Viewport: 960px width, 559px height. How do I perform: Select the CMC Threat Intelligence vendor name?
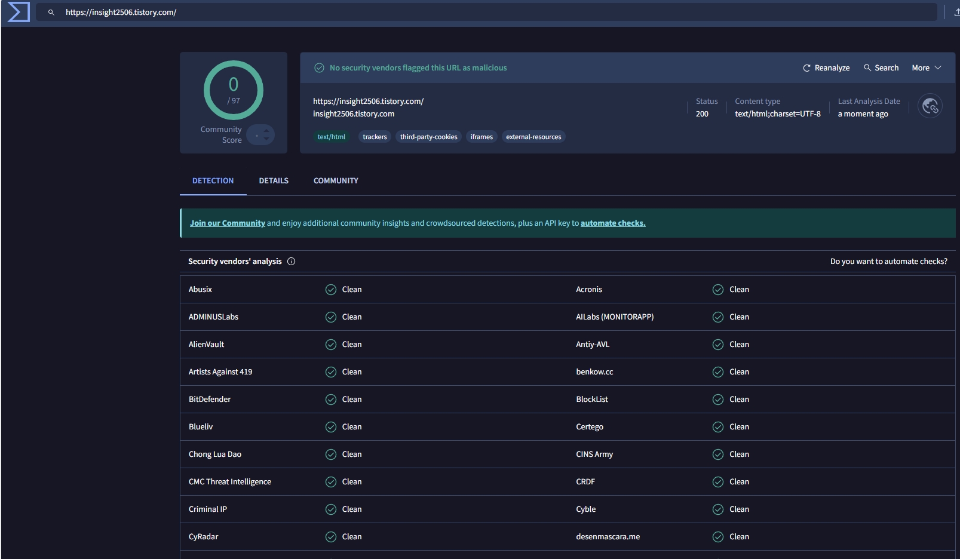tap(230, 482)
